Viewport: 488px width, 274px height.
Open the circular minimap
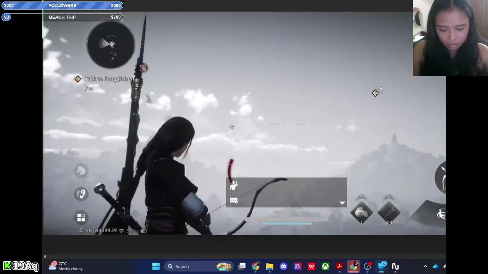click(x=111, y=45)
